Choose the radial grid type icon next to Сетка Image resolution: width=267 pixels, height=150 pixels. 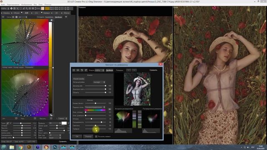(16, 17)
